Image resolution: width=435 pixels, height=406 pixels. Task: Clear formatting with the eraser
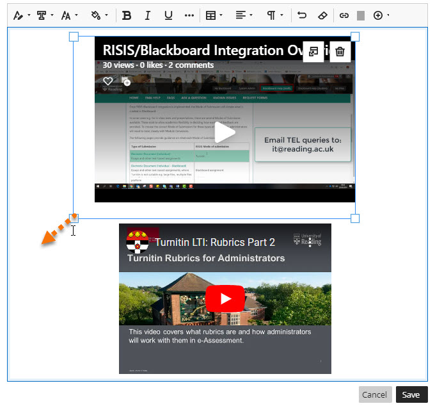[322, 15]
